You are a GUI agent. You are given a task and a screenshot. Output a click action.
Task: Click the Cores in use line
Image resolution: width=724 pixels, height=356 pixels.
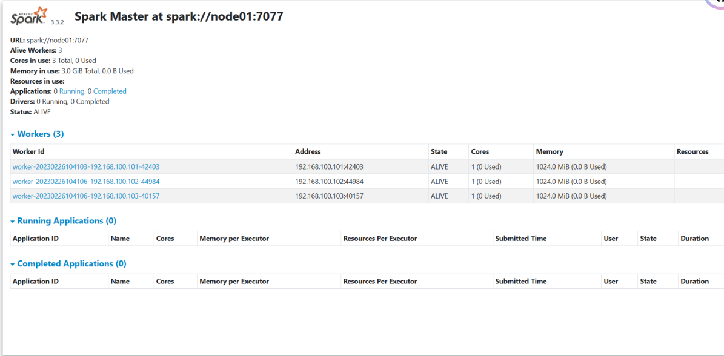click(x=53, y=61)
